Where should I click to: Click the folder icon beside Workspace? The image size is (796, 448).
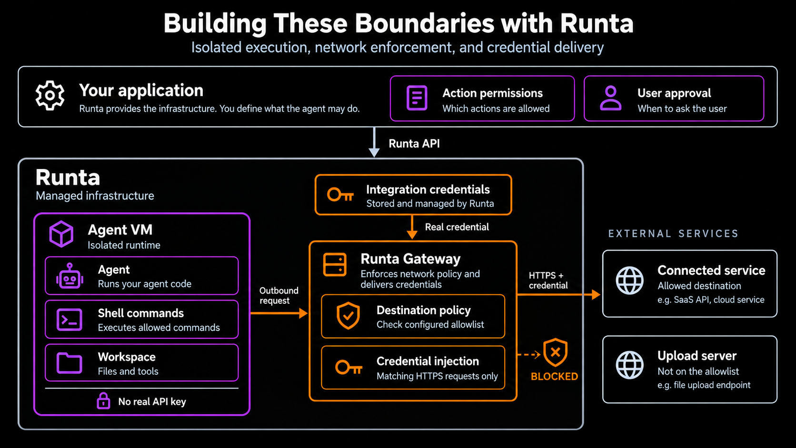pyautogui.click(x=70, y=363)
